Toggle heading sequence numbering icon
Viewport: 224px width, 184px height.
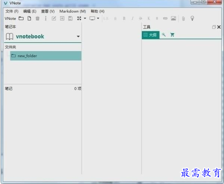[x=106, y=18]
